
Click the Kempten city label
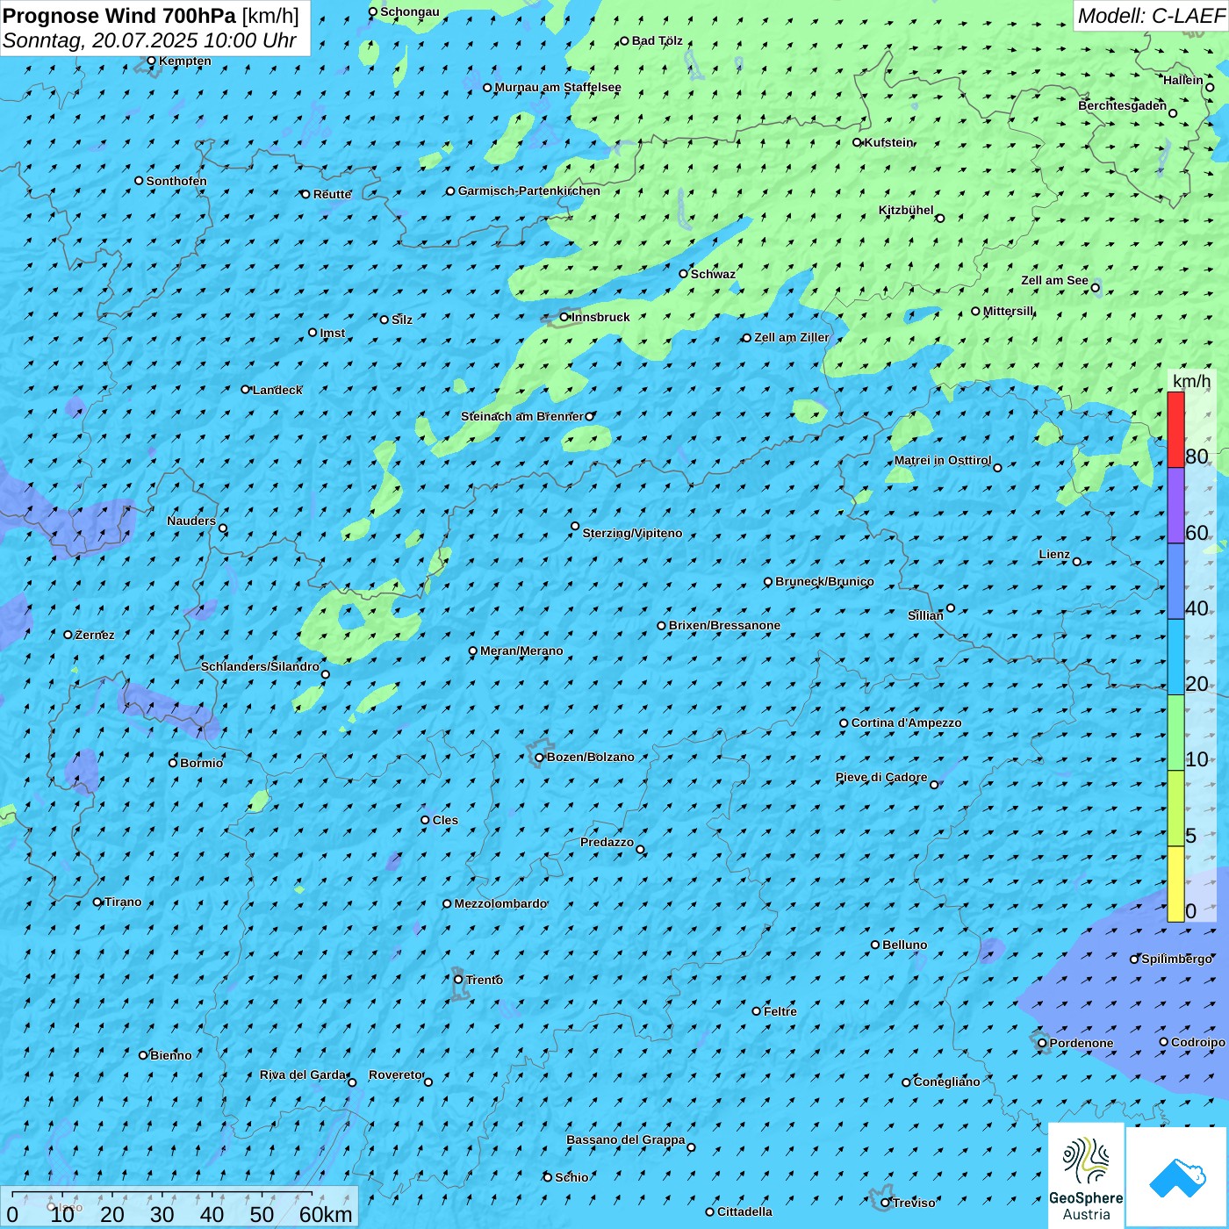pos(185,61)
